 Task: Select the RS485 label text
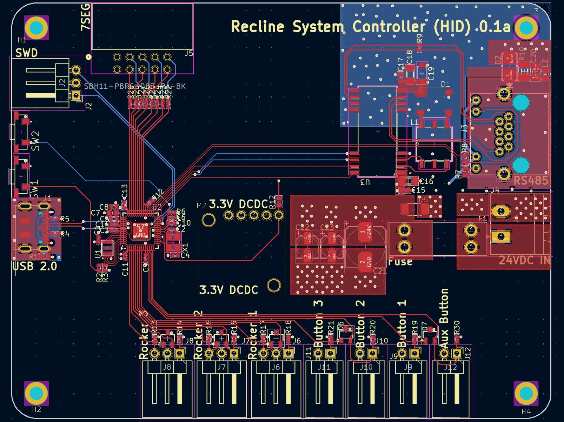click(x=531, y=181)
